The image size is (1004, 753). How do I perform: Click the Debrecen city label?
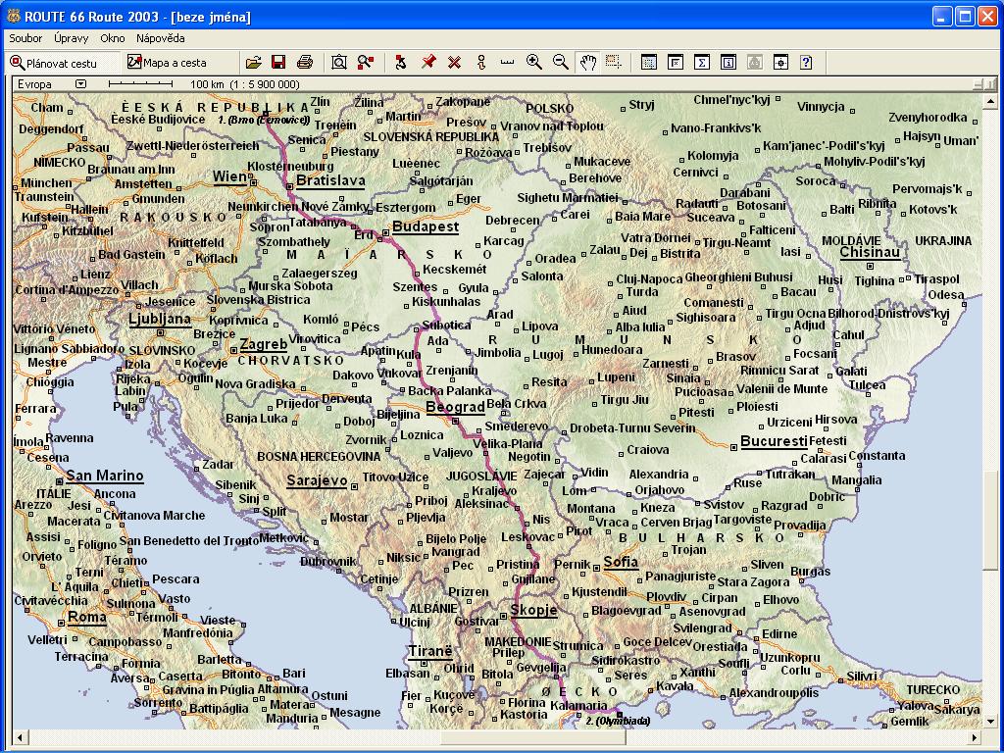pos(512,221)
